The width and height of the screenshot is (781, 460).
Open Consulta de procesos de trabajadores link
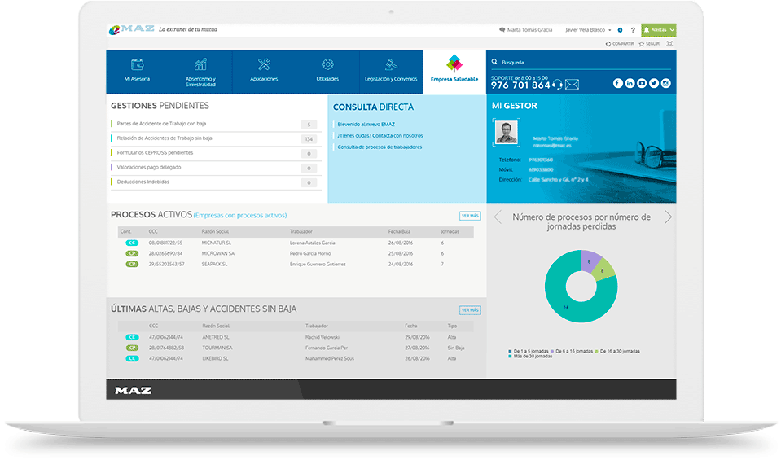pos(380,147)
